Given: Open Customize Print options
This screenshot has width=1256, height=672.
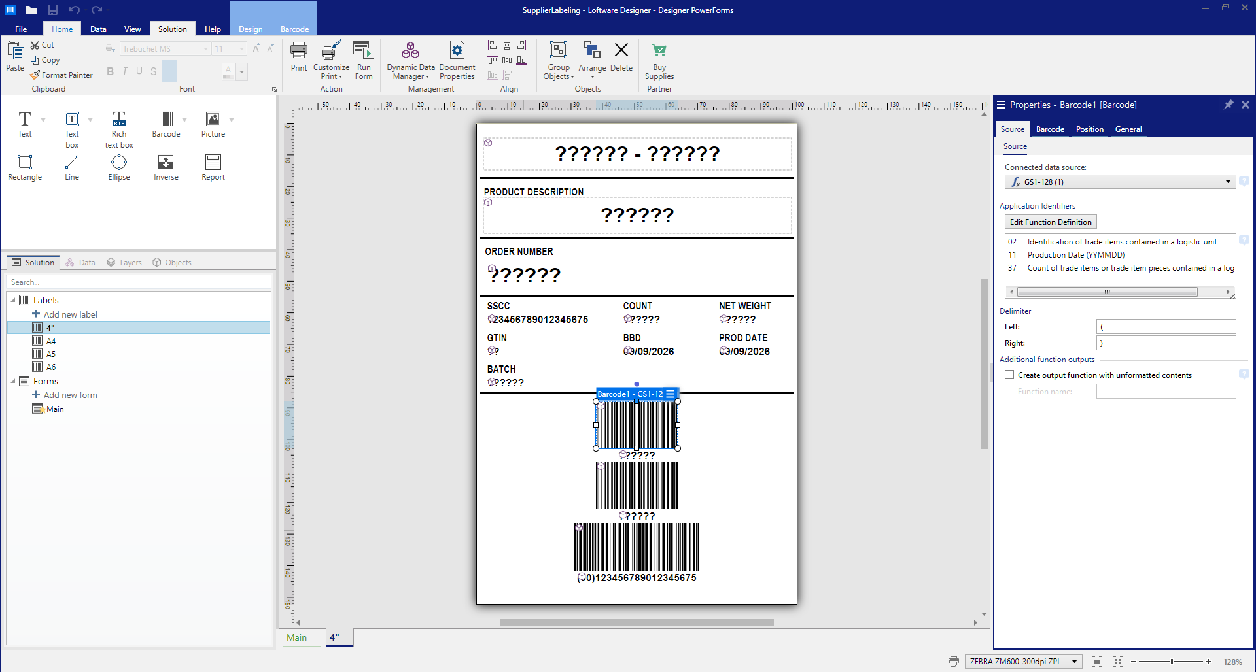Looking at the screenshot, I should point(331,60).
